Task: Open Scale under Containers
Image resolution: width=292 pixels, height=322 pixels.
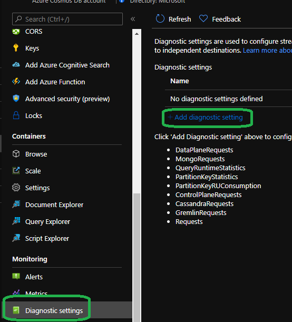Action: [x=33, y=171]
